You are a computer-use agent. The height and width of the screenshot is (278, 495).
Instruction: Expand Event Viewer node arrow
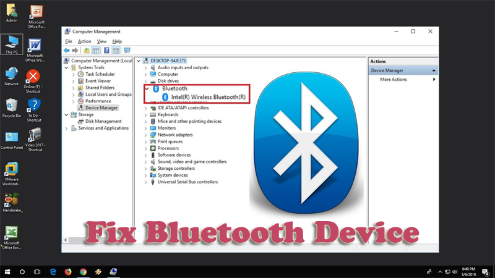pos(73,81)
